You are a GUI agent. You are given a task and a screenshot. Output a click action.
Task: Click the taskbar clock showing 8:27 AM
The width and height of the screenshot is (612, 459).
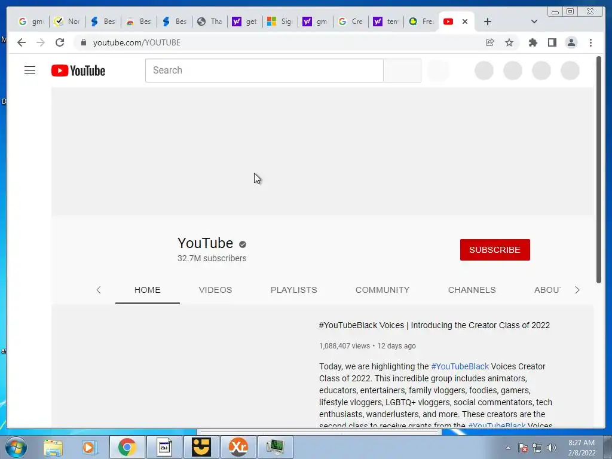(582, 448)
